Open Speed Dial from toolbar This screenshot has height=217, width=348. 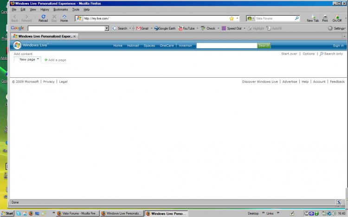pos(232,28)
